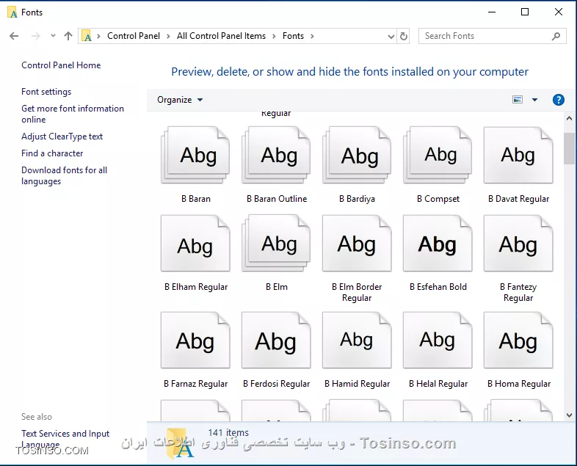Select the B Davat Regular font icon
The image size is (577, 466).
click(x=518, y=155)
